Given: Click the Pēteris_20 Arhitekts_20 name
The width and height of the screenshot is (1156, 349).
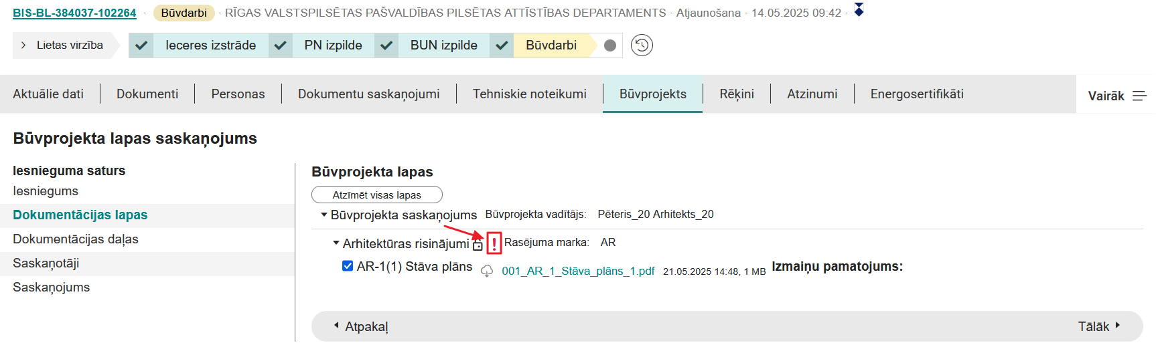Looking at the screenshot, I should click(656, 215).
